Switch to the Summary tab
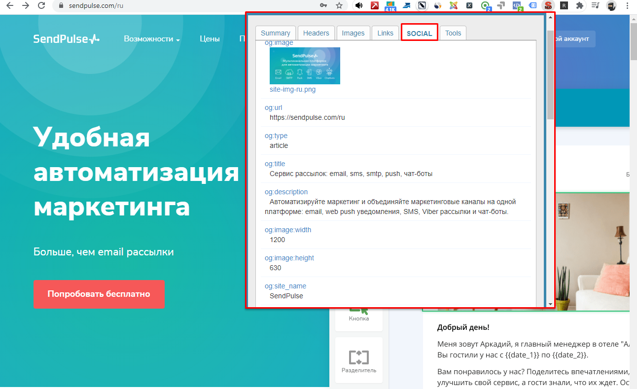The width and height of the screenshot is (637, 389). pyautogui.click(x=276, y=33)
